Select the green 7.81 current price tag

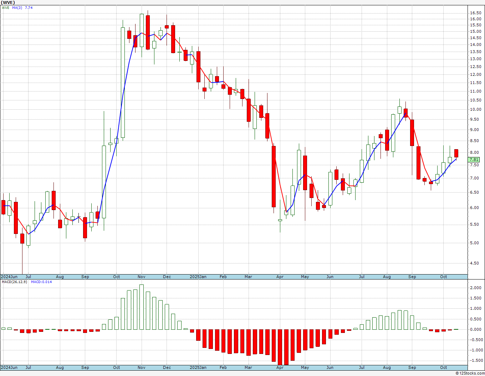(474, 160)
